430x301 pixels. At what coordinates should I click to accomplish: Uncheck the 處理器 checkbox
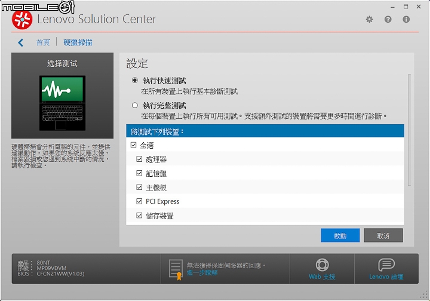click(x=139, y=159)
